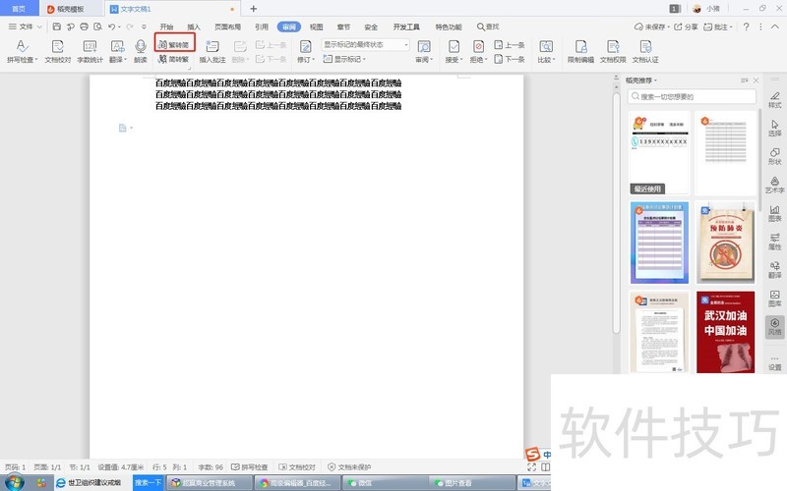
Task: Open undo history dropdown arrow
Action: [x=119, y=27]
